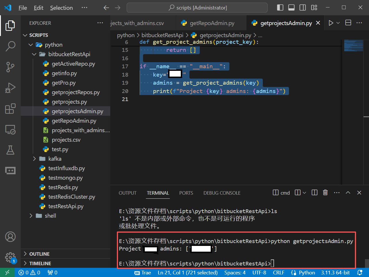Click the remote window indicator in status bar
The height and width of the screenshot is (277, 369).
click(x=7, y=272)
